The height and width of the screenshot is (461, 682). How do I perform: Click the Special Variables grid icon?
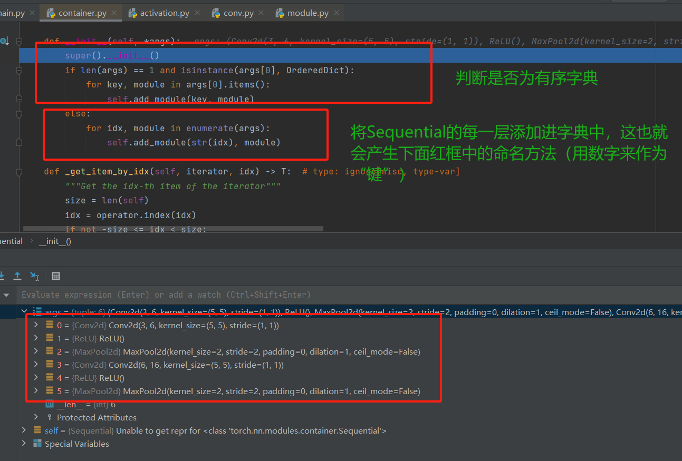click(x=37, y=444)
